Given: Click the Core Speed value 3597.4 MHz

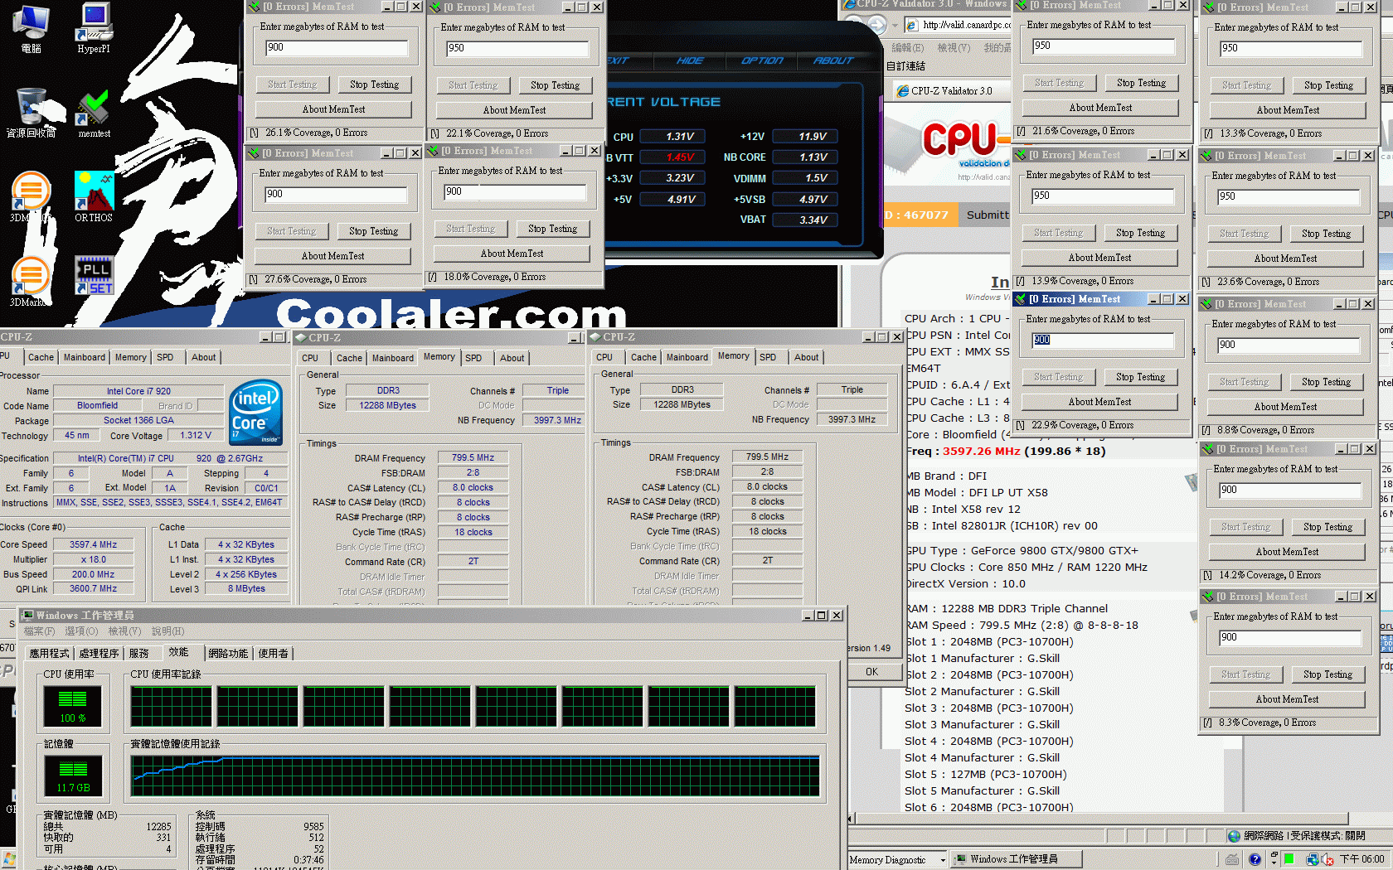Looking at the screenshot, I should pos(93,544).
